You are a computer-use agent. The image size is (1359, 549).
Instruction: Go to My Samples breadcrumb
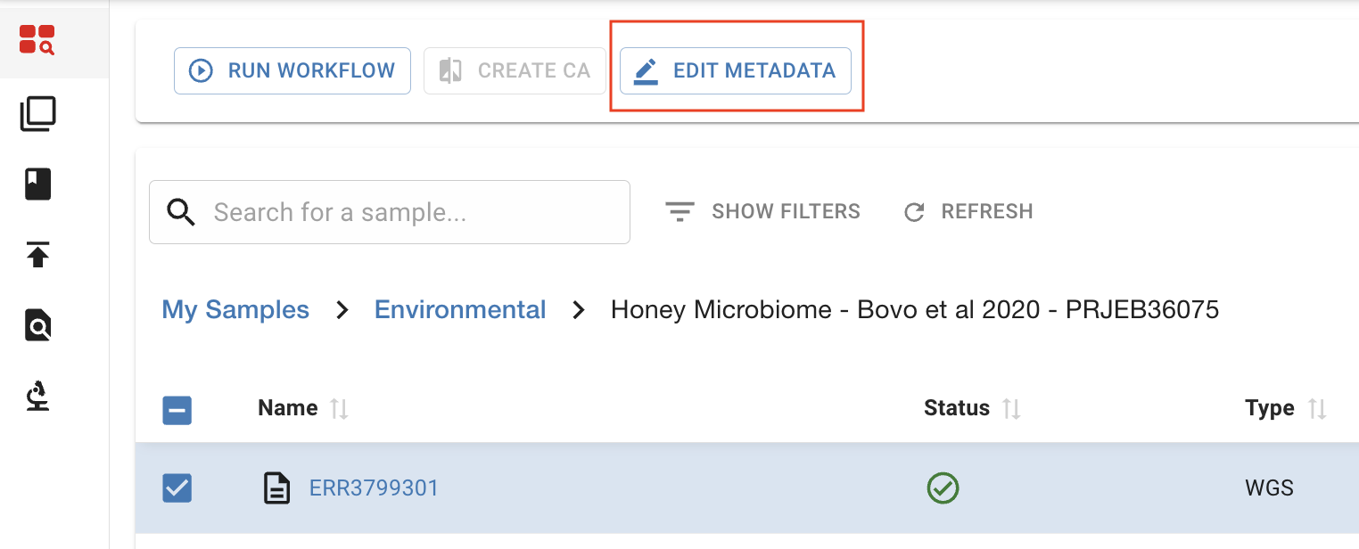point(235,310)
